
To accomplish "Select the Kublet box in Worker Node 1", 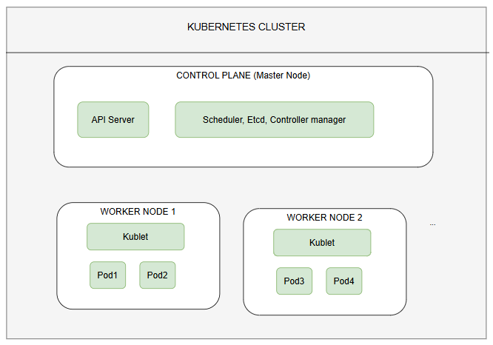I will point(135,237).
